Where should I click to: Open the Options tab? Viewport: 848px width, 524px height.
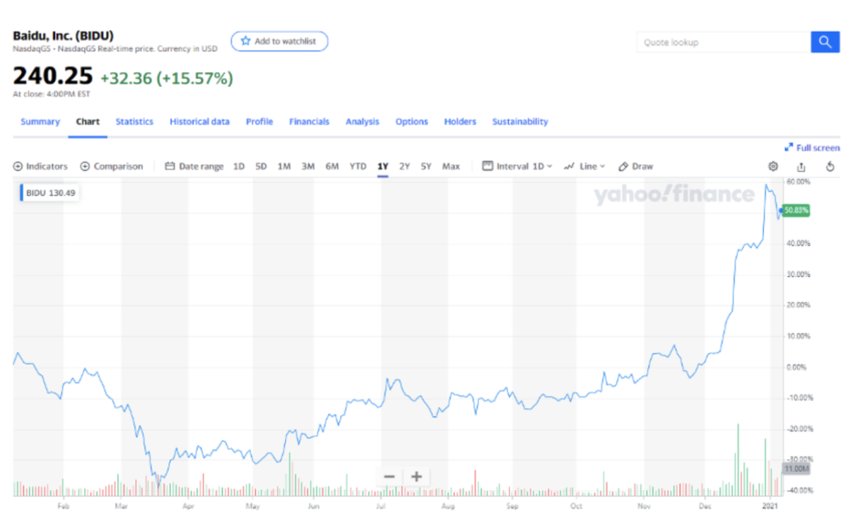point(412,121)
